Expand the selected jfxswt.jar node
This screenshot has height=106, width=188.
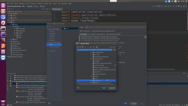(x=91, y=80)
